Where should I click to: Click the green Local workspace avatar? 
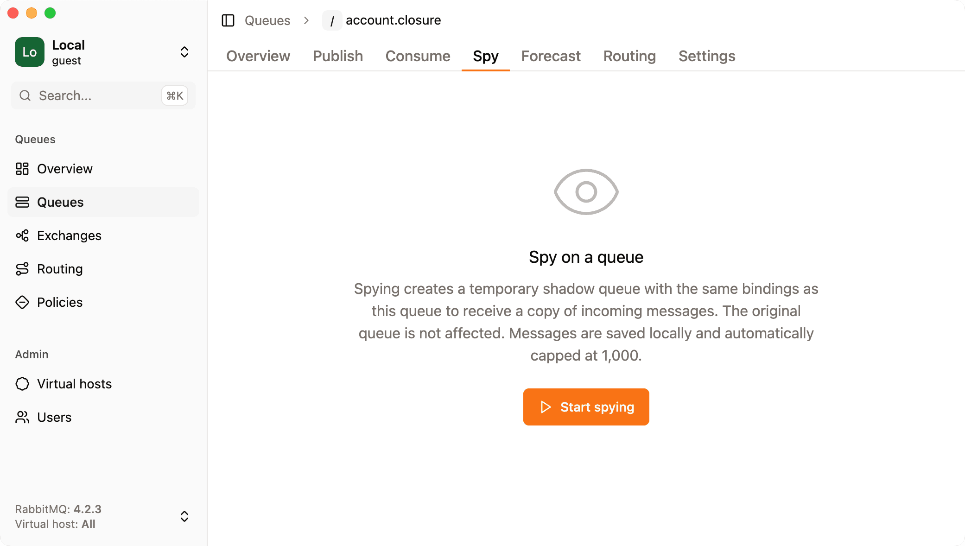pos(29,52)
